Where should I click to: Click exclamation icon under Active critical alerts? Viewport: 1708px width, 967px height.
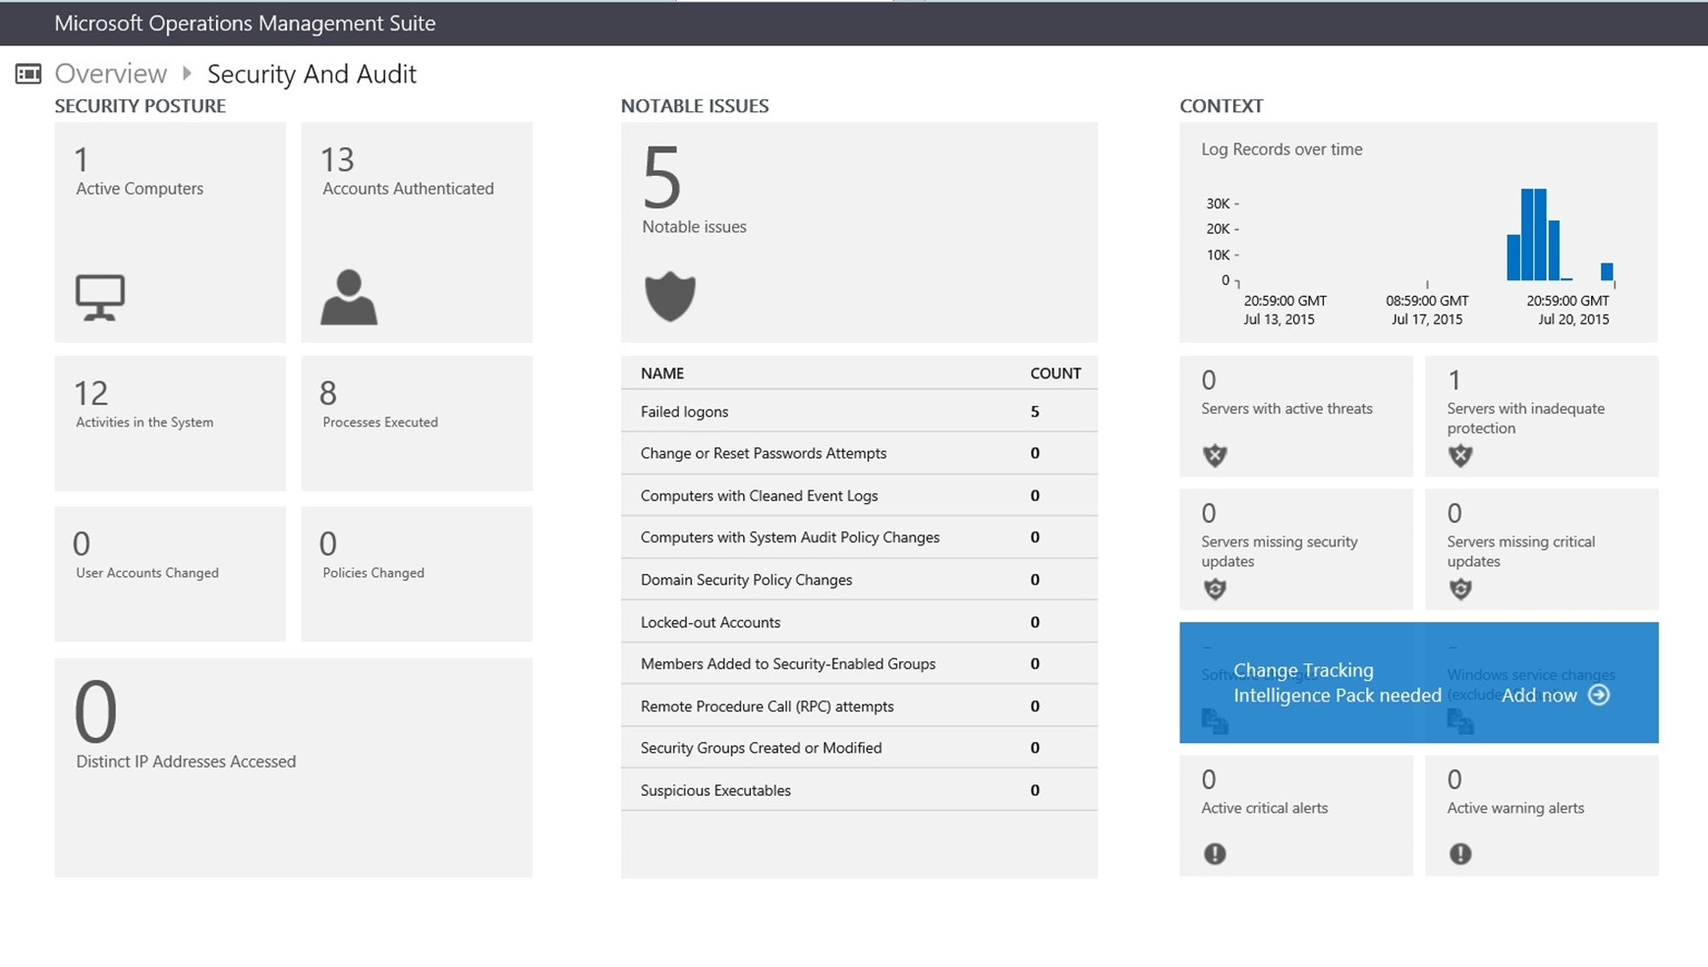[1215, 854]
